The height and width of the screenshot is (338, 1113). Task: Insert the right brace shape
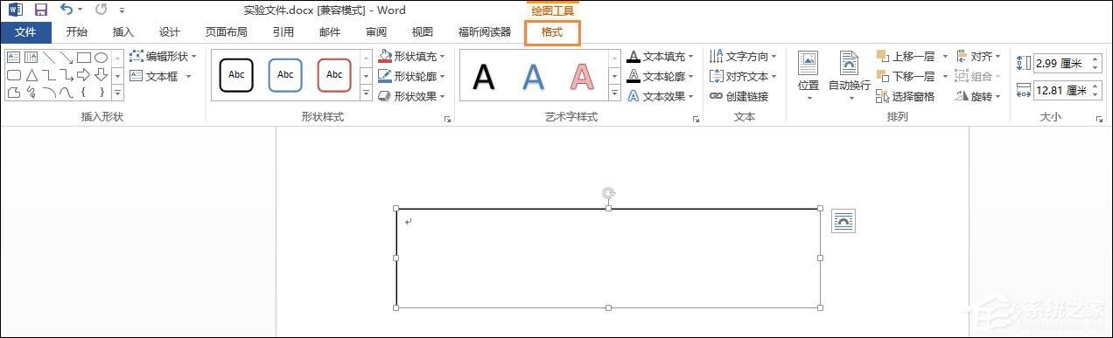(102, 93)
